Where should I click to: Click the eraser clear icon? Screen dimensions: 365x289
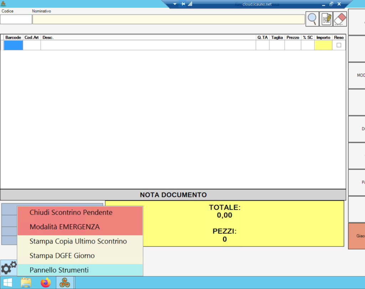[x=340, y=19]
